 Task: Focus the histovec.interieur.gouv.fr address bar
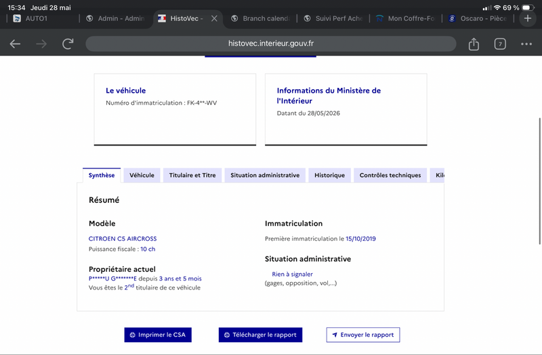pos(270,43)
